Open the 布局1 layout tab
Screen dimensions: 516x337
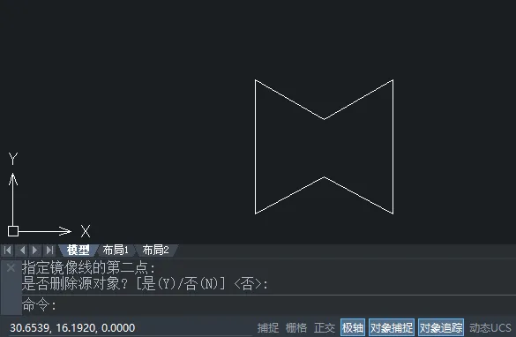click(x=116, y=251)
